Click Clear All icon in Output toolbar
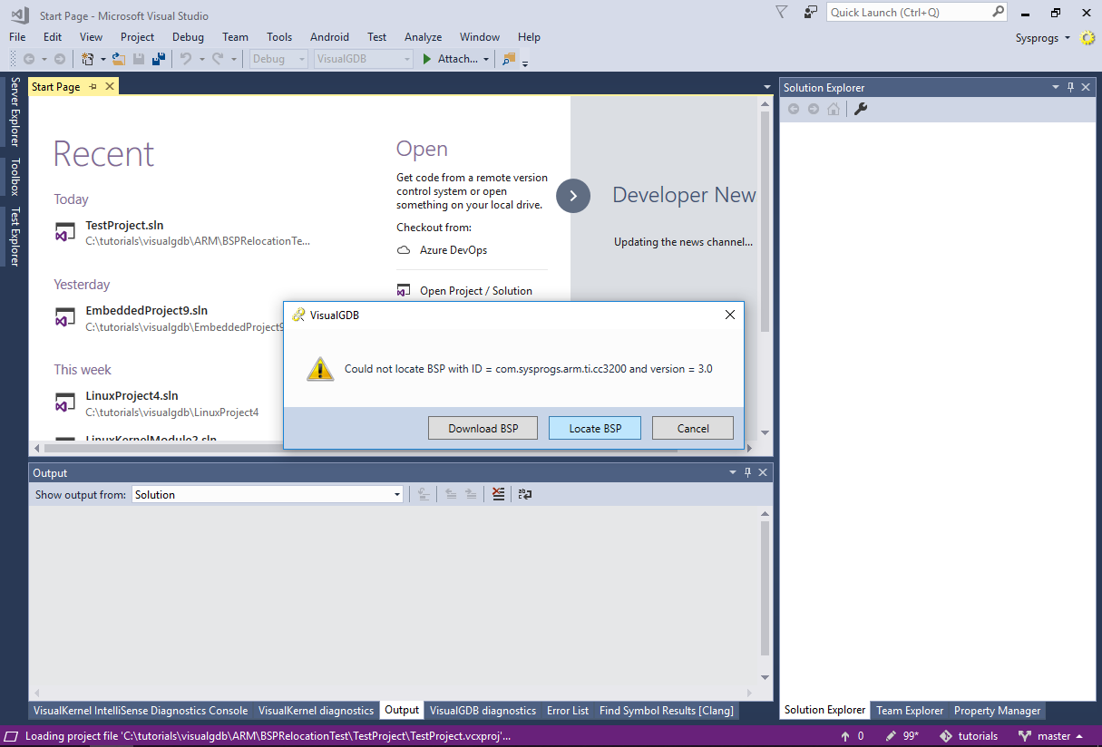 (x=498, y=494)
